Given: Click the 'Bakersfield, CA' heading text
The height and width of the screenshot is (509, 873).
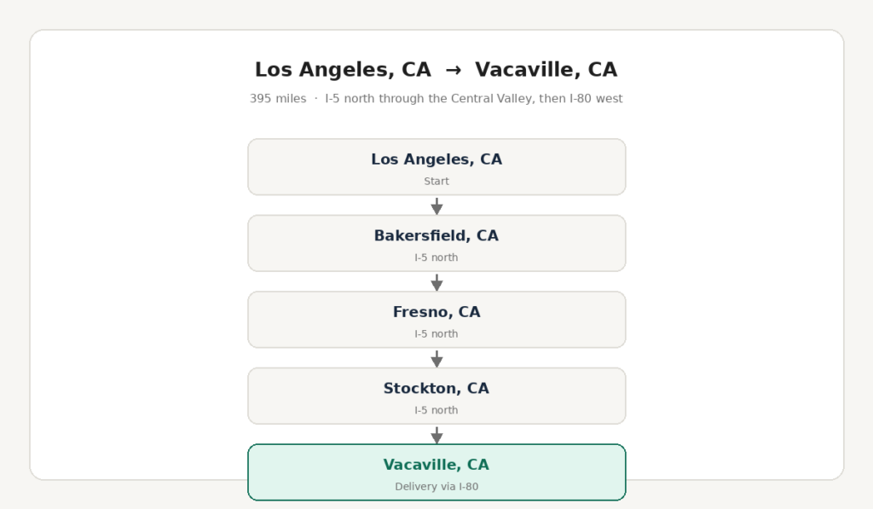Looking at the screenshot, I should point(436,236).
